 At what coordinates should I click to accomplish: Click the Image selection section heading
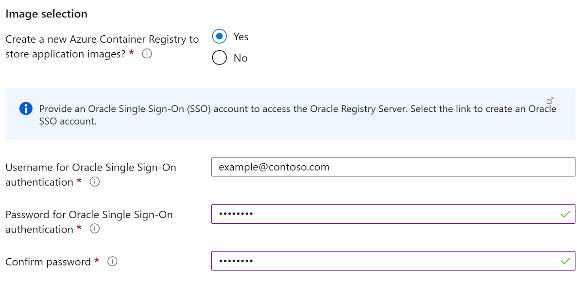(46, 14)
